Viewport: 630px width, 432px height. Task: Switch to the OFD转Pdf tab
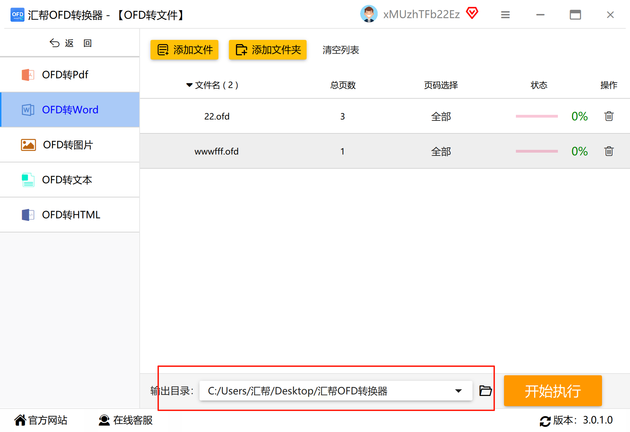tap(70, 75)
